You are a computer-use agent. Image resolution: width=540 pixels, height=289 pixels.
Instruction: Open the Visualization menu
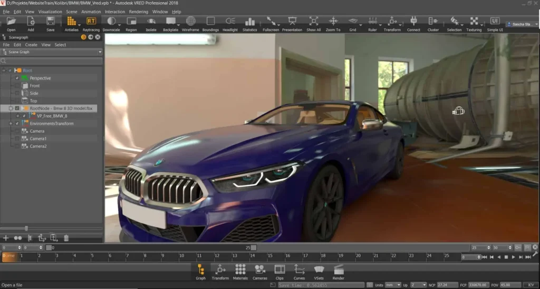tap(50, 12)
